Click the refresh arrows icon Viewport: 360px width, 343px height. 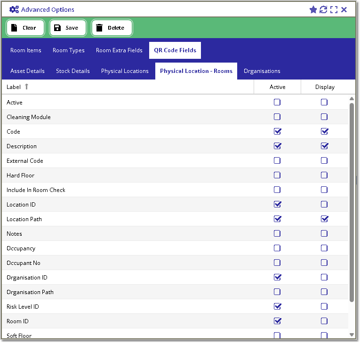point(323,9)
